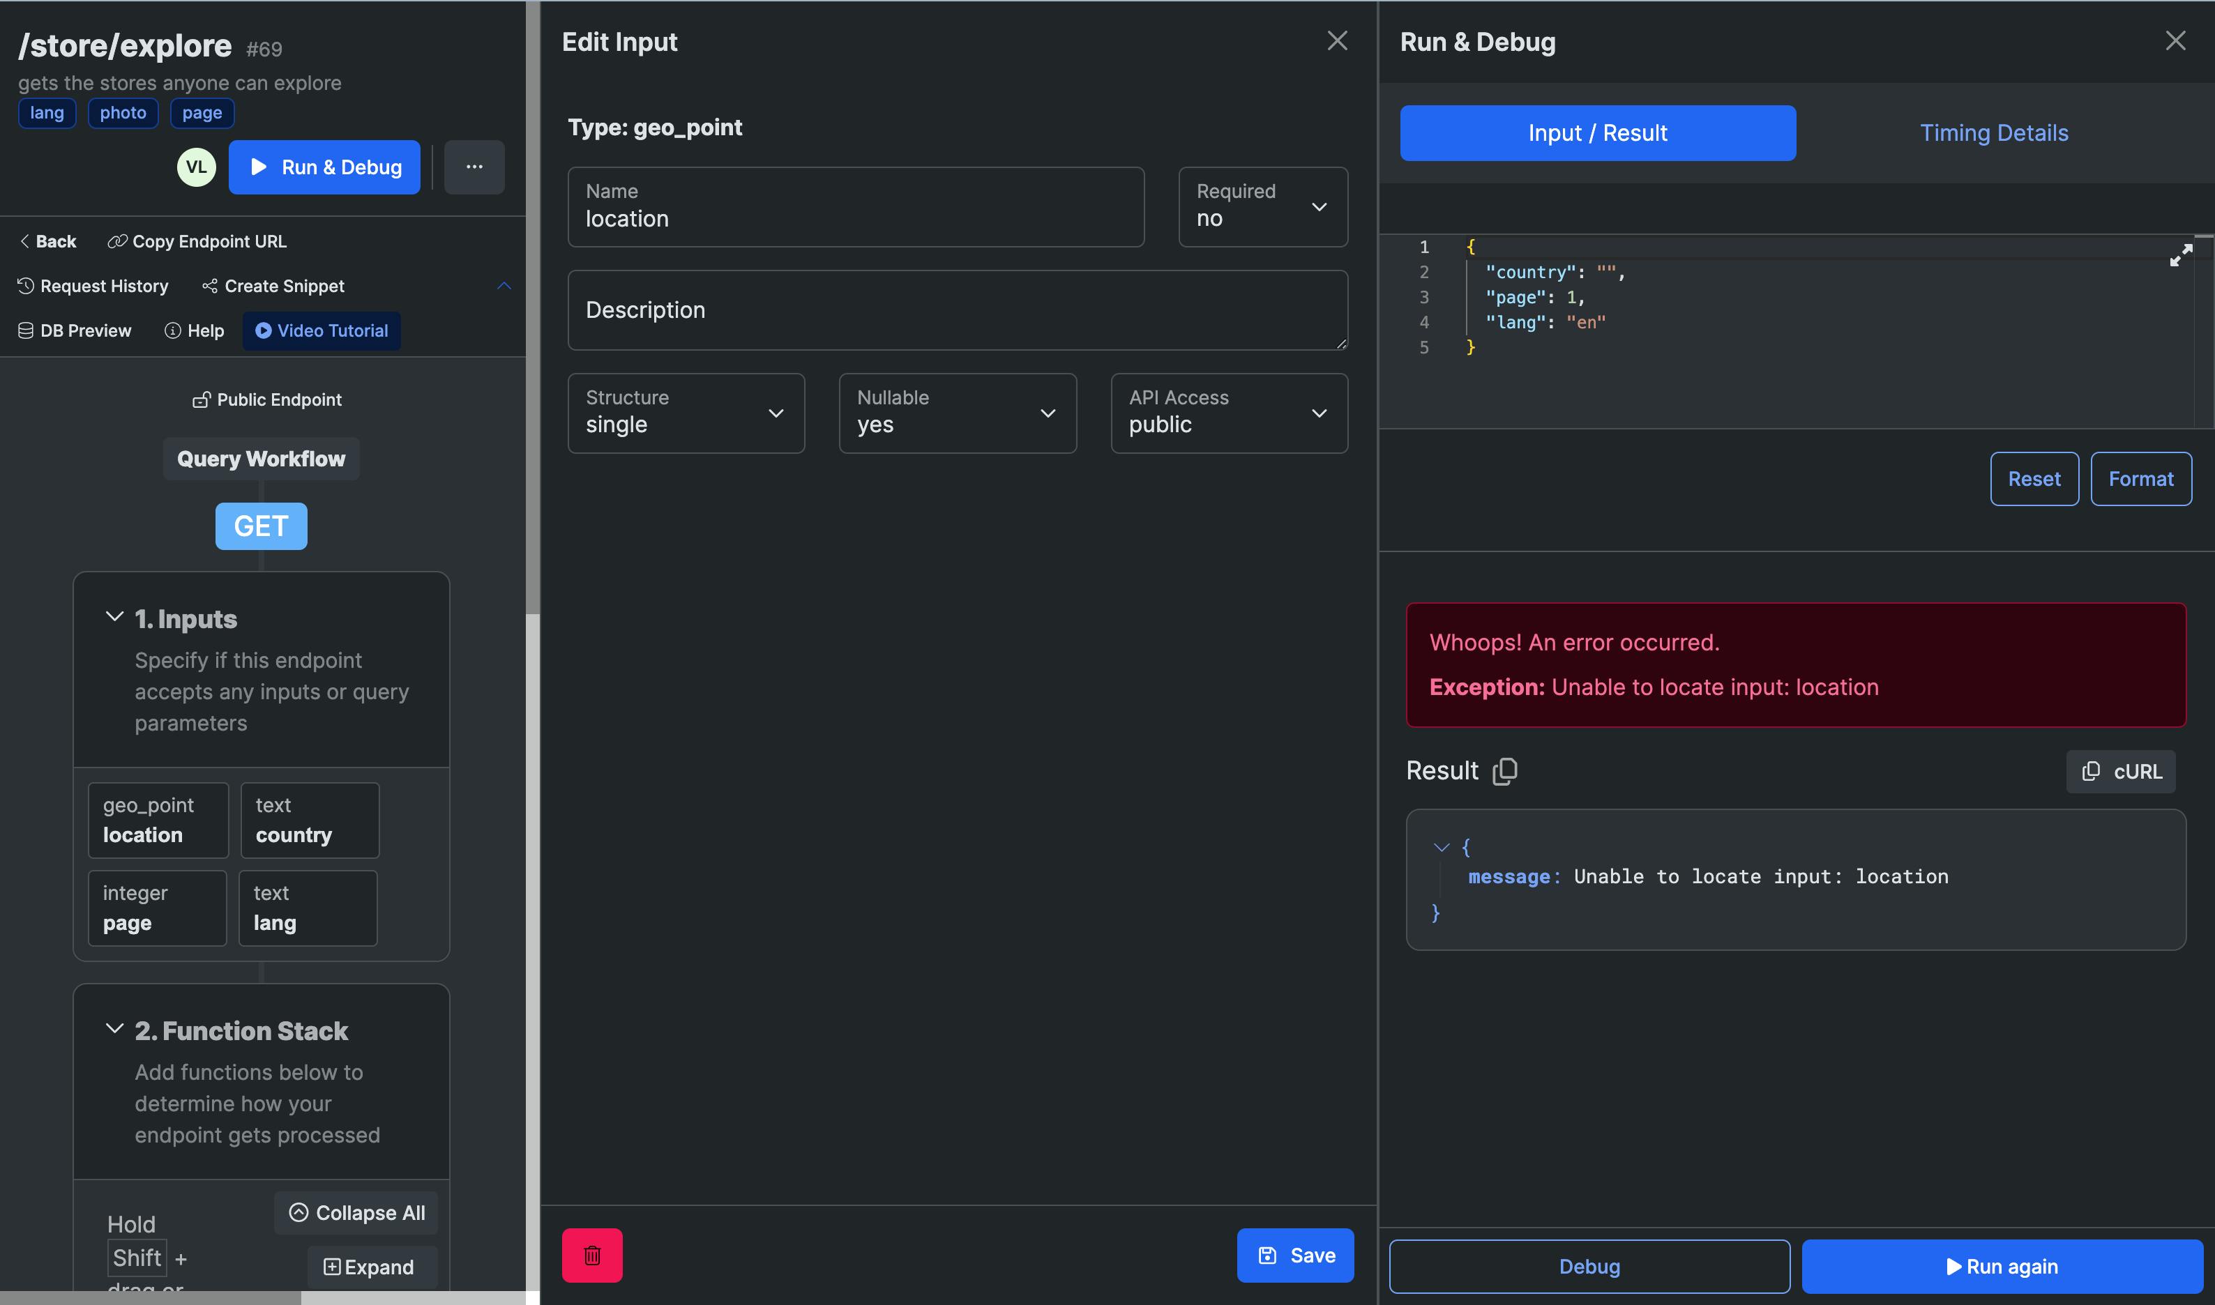The width and height of the screenshot is (2215, 1305).
Task: Click the Debug button
Action: click(x=1589, y=1266)
